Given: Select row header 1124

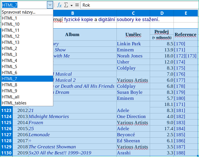Looking at the screenshot, I should tap(6, 116).
